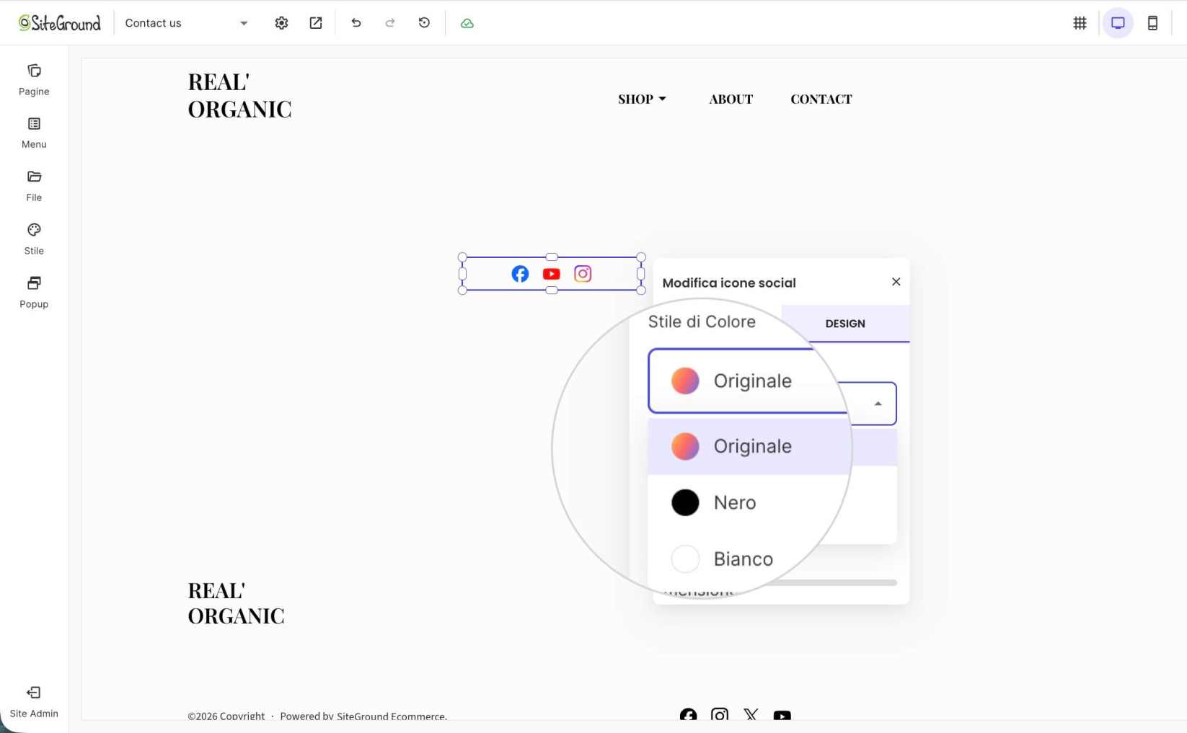Image resolution: width=1187 pixels, height=733 pixels.
Task: Toggle the grid overlay icon
Action: point(1080,23)
